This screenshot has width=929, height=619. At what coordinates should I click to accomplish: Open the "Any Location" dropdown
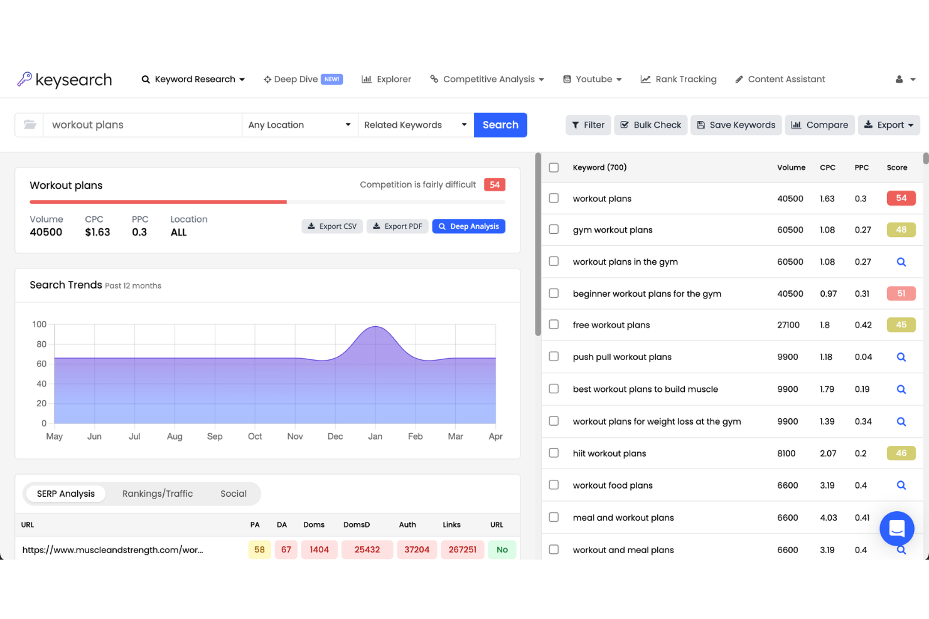[x=299, y=125]
